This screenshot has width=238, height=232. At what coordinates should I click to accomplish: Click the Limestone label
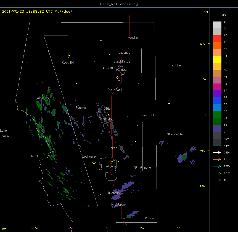(42, 98)
